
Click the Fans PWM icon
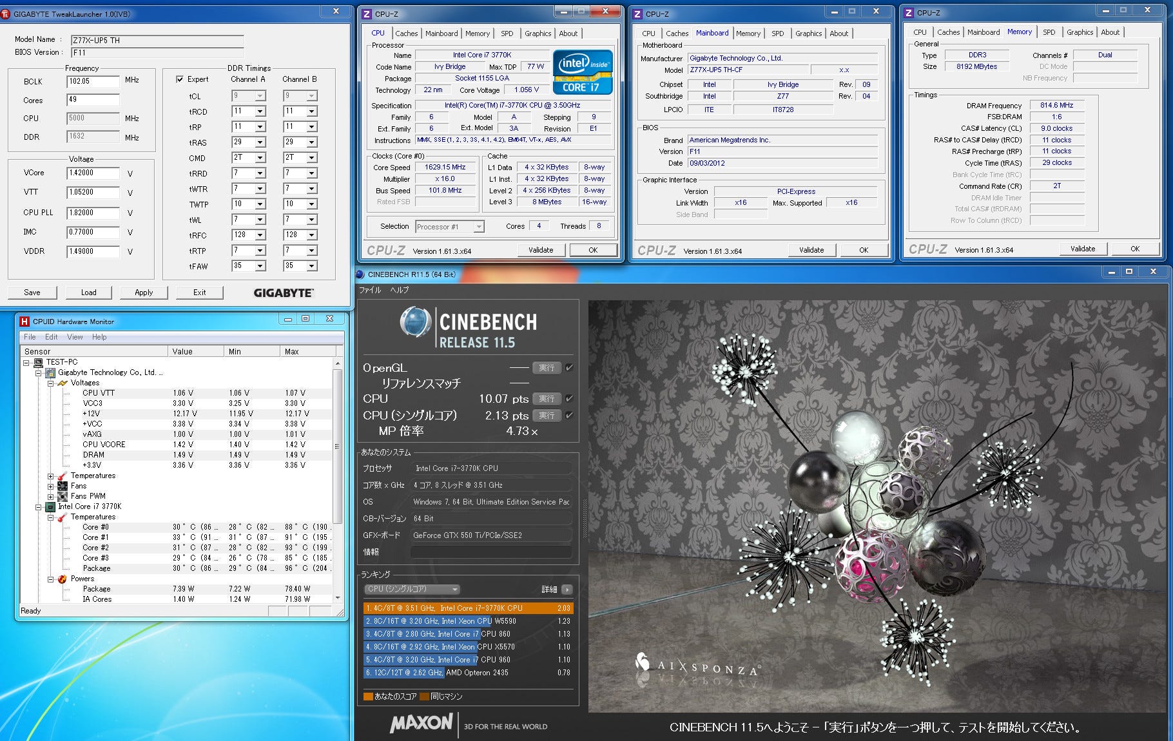(x=63, y=496)
